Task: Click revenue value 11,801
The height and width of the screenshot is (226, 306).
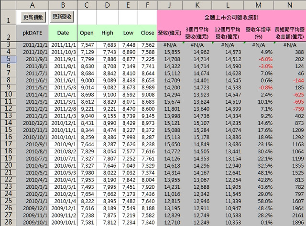Action: [x=170, y=109]
